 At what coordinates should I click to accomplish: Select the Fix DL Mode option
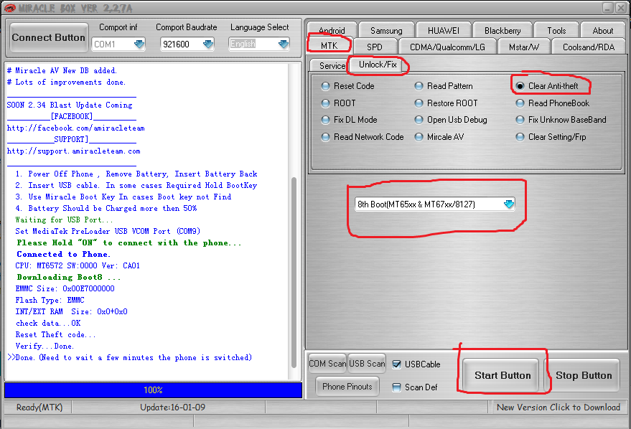325,120
